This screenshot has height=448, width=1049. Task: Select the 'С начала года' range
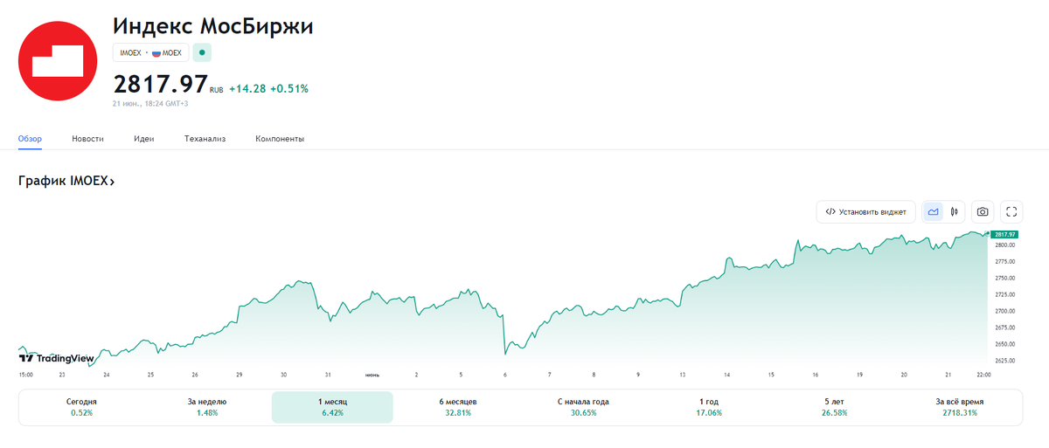(583, 407)
